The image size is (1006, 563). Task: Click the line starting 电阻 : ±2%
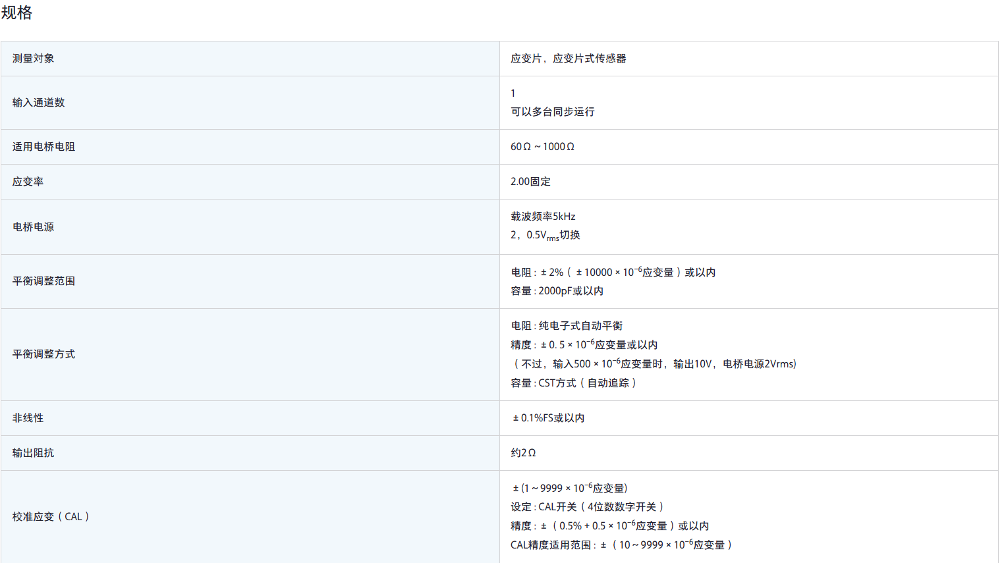pyautogui.click(x=613, y=272)
